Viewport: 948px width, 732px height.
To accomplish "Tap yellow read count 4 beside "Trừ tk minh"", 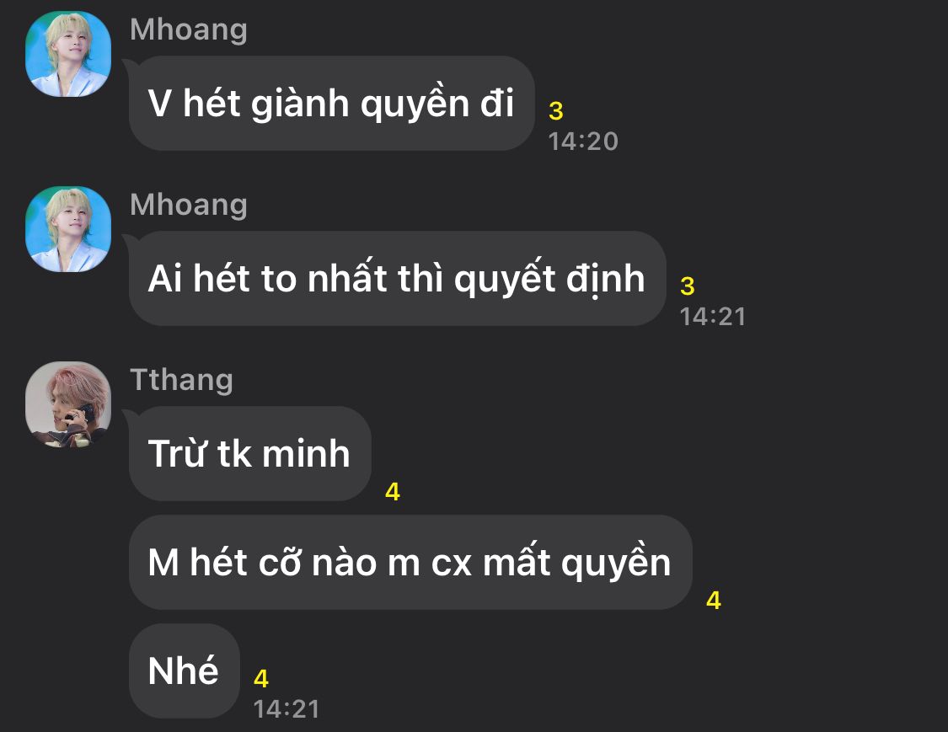I will point(393,492).
